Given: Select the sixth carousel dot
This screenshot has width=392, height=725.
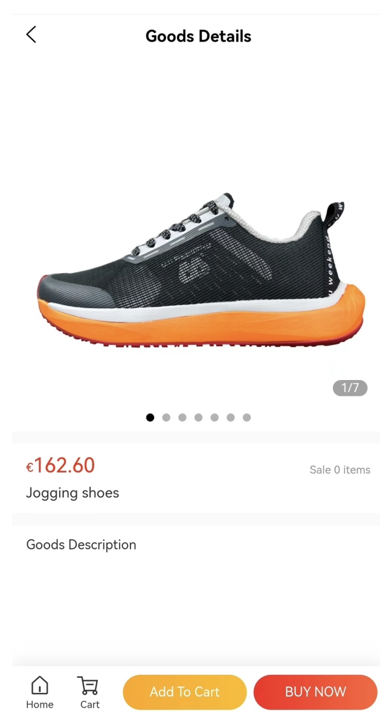Looking at the screenshot, I should coord(231,417).
